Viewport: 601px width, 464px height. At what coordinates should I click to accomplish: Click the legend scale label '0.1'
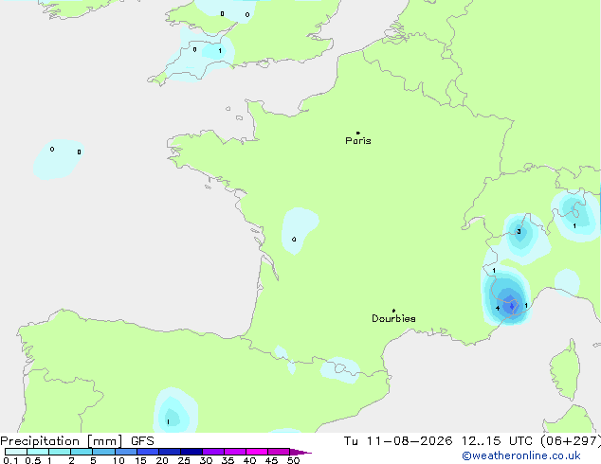[x=10, y=460]
